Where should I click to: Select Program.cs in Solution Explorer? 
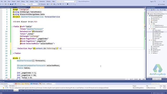pyautogui.click(x=155, y=51)
